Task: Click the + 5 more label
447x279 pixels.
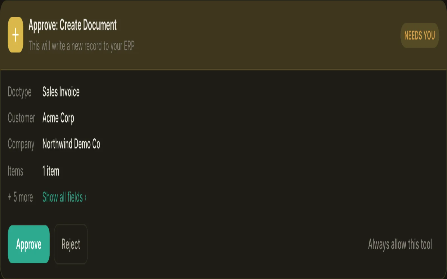Action: coord(20,197)
